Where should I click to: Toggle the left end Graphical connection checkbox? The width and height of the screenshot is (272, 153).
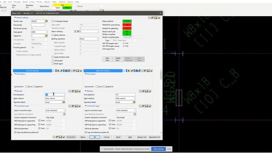[34, 87]
